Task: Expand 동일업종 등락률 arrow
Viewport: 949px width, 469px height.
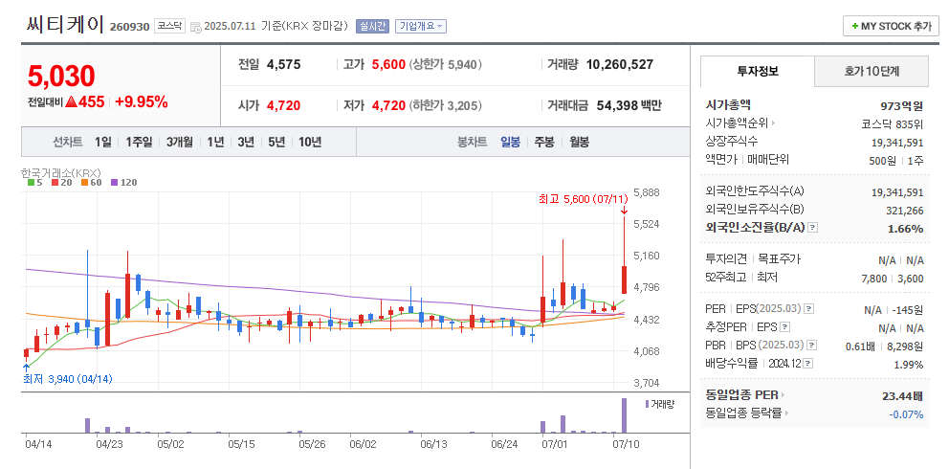Action: coord(786,413)
